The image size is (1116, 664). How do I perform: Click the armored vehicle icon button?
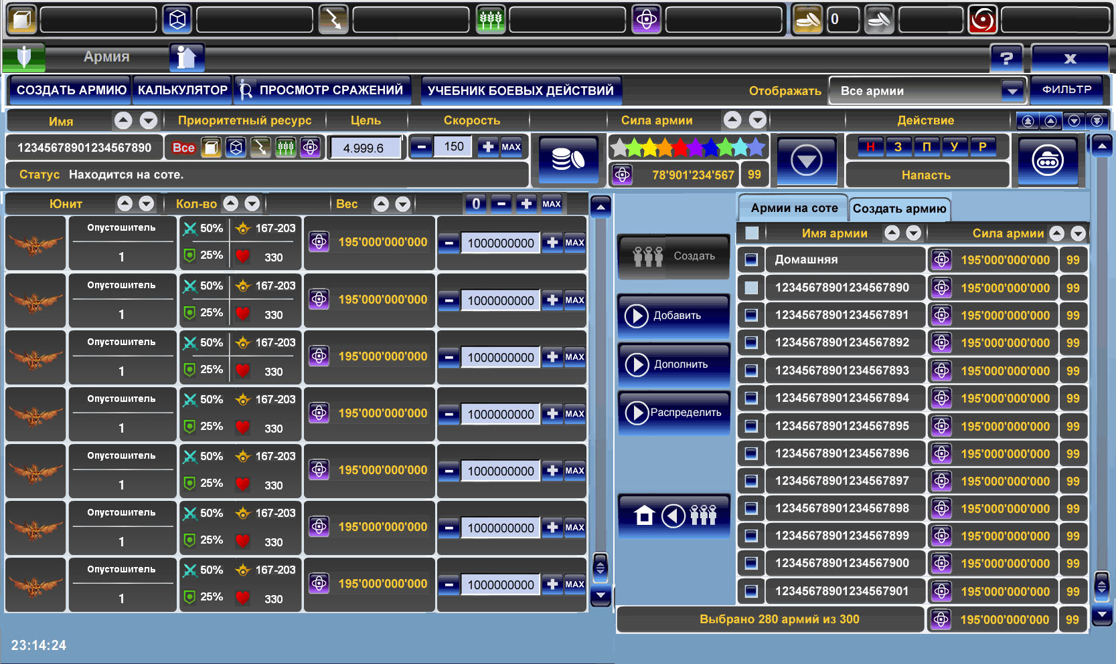1047,161
